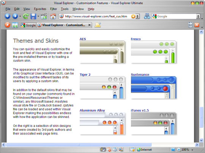
Task: Open the Fresco skin link
Action: point(136,39)
